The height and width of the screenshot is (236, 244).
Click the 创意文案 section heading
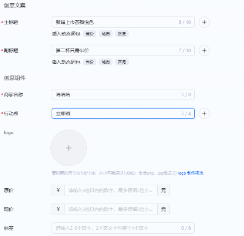pyautogui.click(x=15, y=6)
